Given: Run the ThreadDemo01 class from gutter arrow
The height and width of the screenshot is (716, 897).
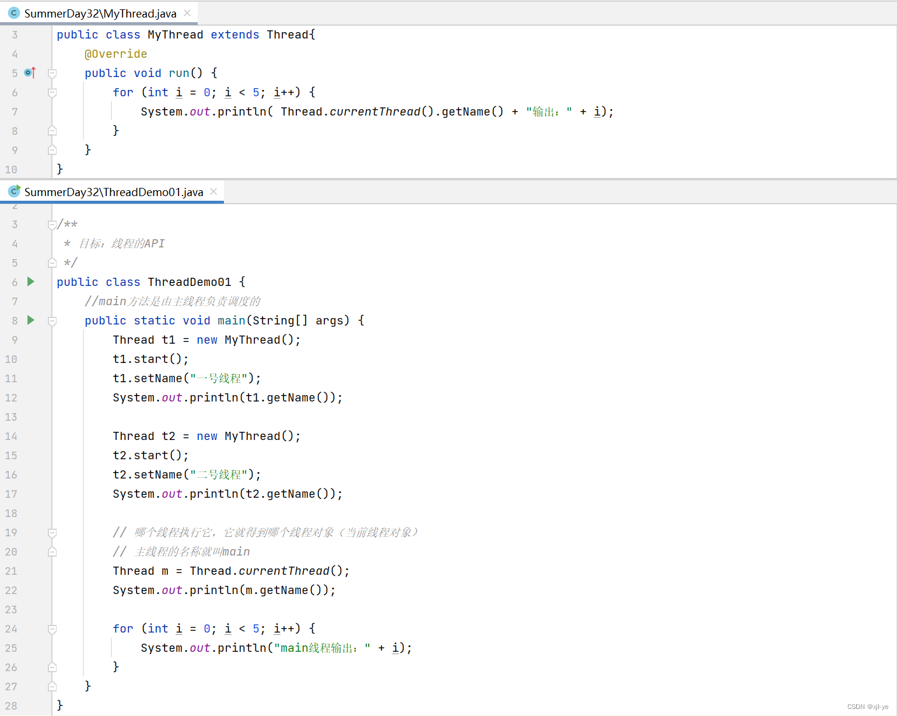Looking at the screenshot, I should [x=31, y=282].
